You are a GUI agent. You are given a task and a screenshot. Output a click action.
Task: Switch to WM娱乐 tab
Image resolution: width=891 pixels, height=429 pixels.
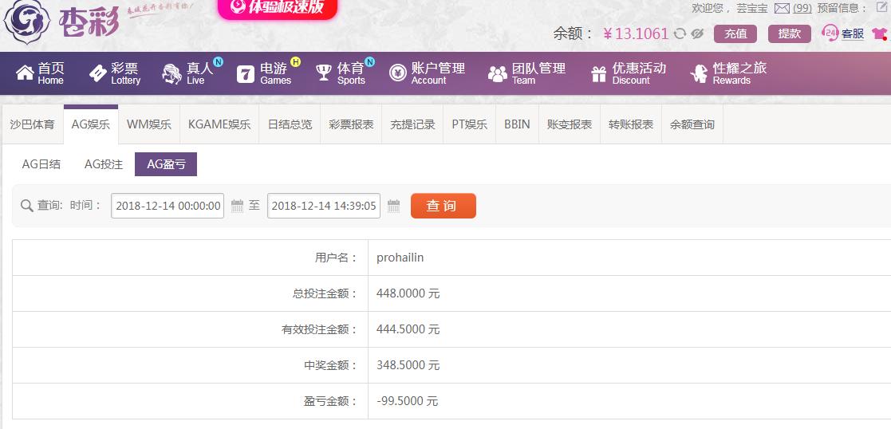pyautogui.click(x=149, y=124)
